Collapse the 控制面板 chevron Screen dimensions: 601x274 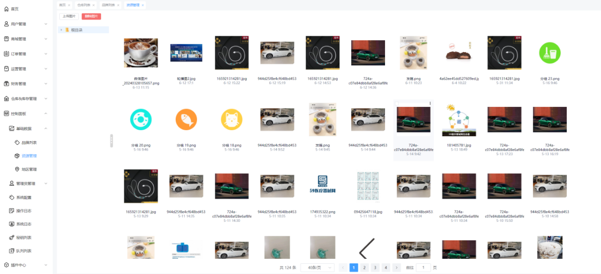click(x=46, y=113)
